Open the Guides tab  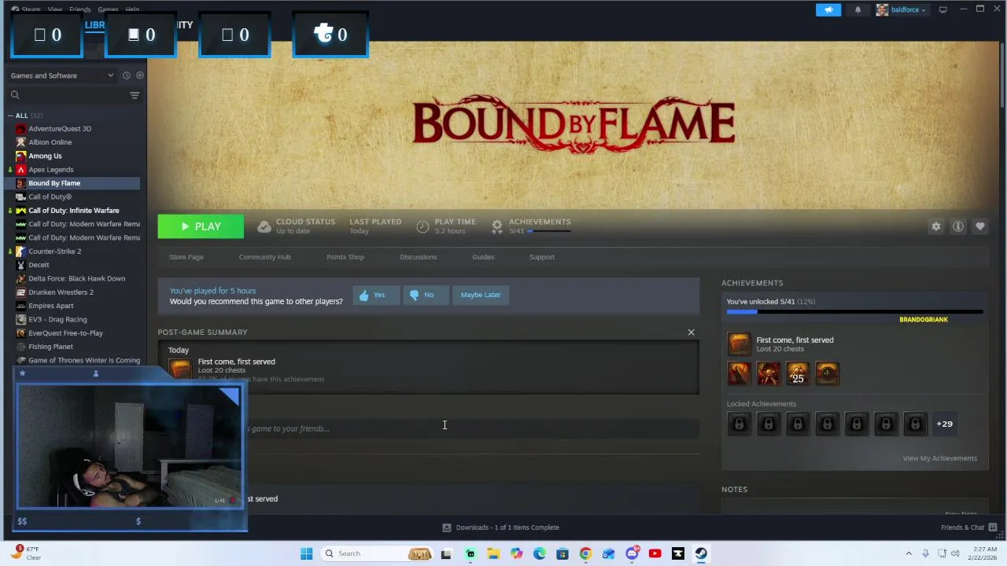[483, 257]
